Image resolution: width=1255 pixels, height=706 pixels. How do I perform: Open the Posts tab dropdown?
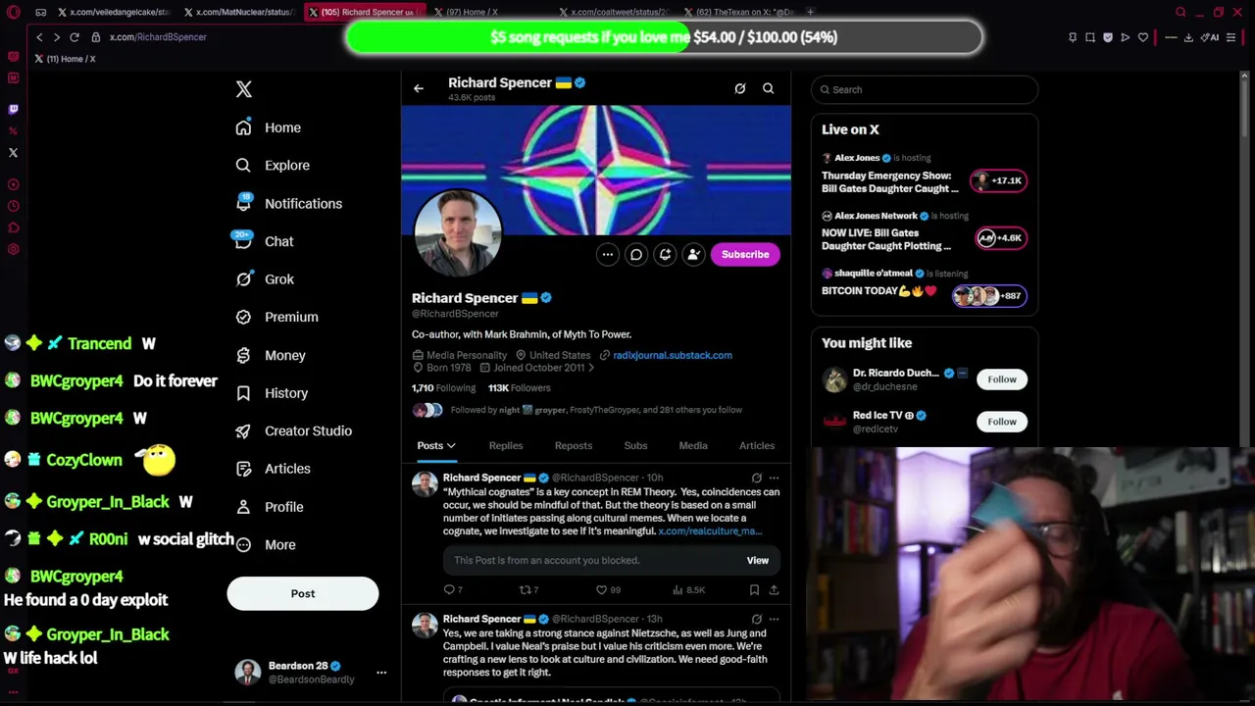[436, 446]
